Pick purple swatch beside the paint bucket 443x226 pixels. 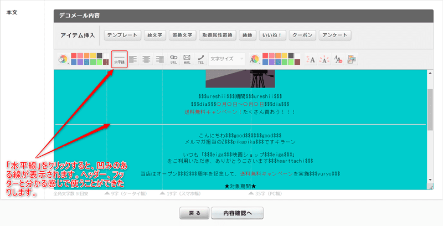tap(80, 62)
